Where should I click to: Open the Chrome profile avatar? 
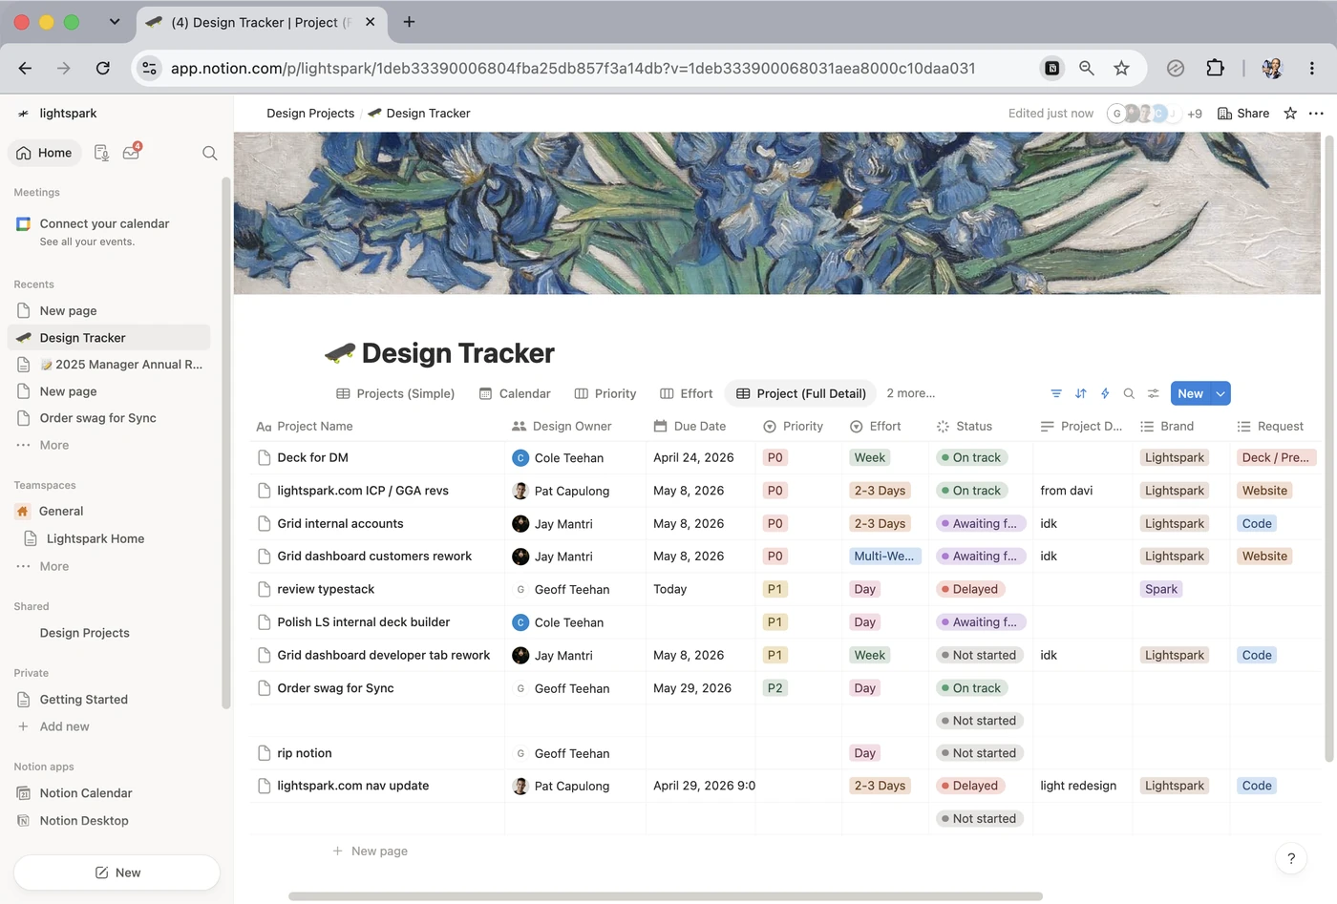point(1272,68)
